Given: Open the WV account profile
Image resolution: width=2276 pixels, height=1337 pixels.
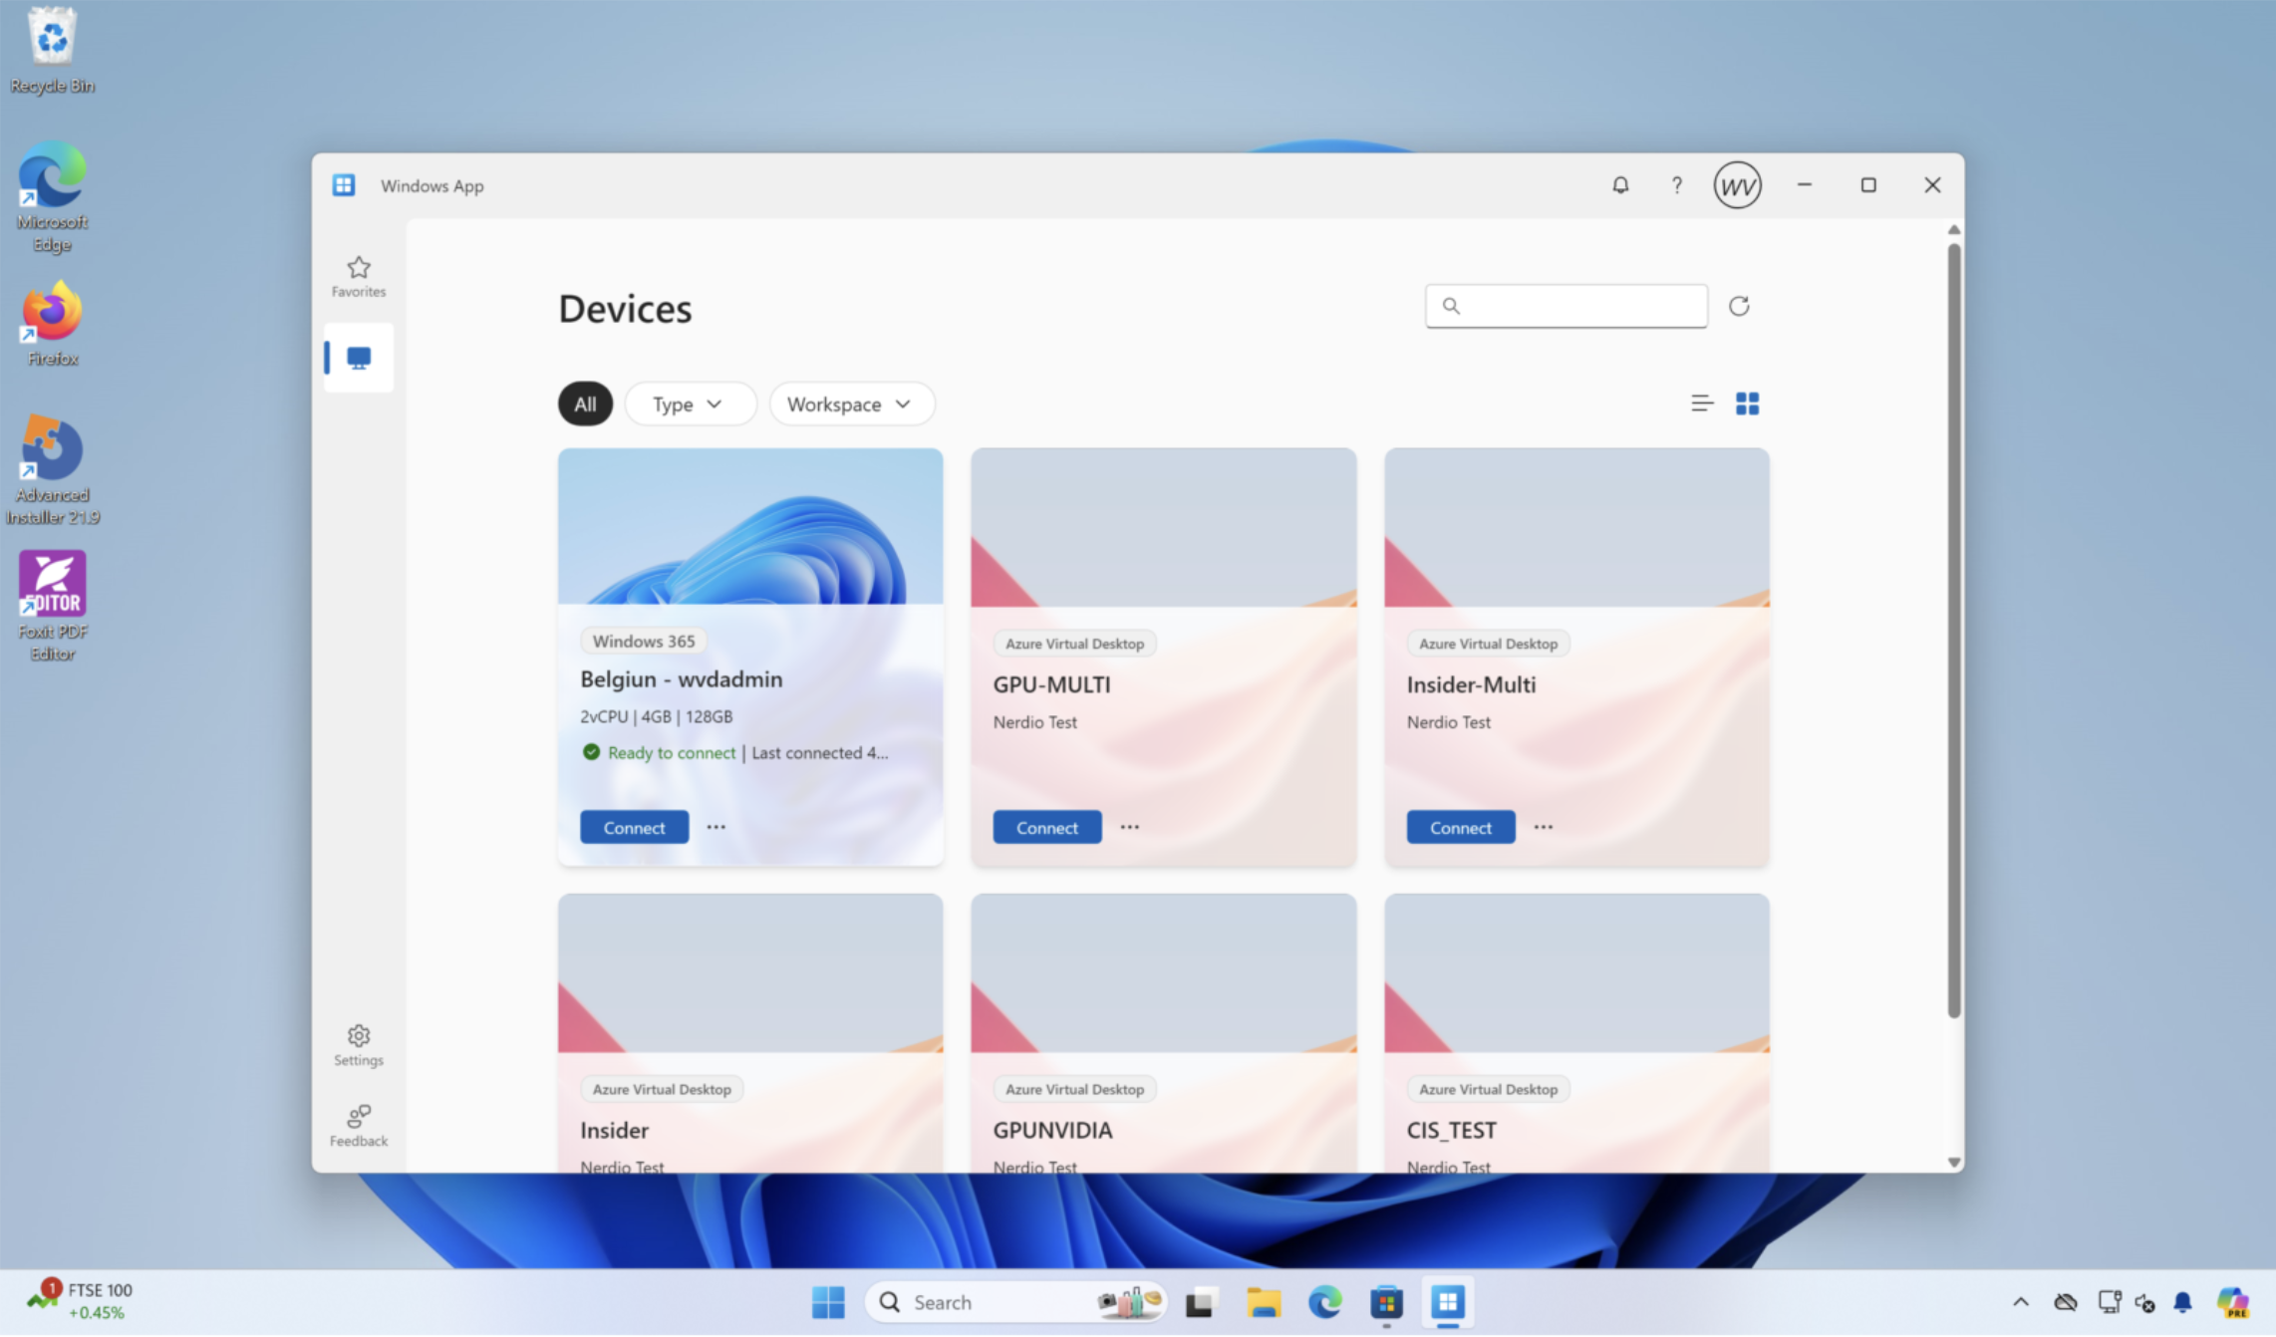Looking at the screenshot, I should [x=1737, y=185].
